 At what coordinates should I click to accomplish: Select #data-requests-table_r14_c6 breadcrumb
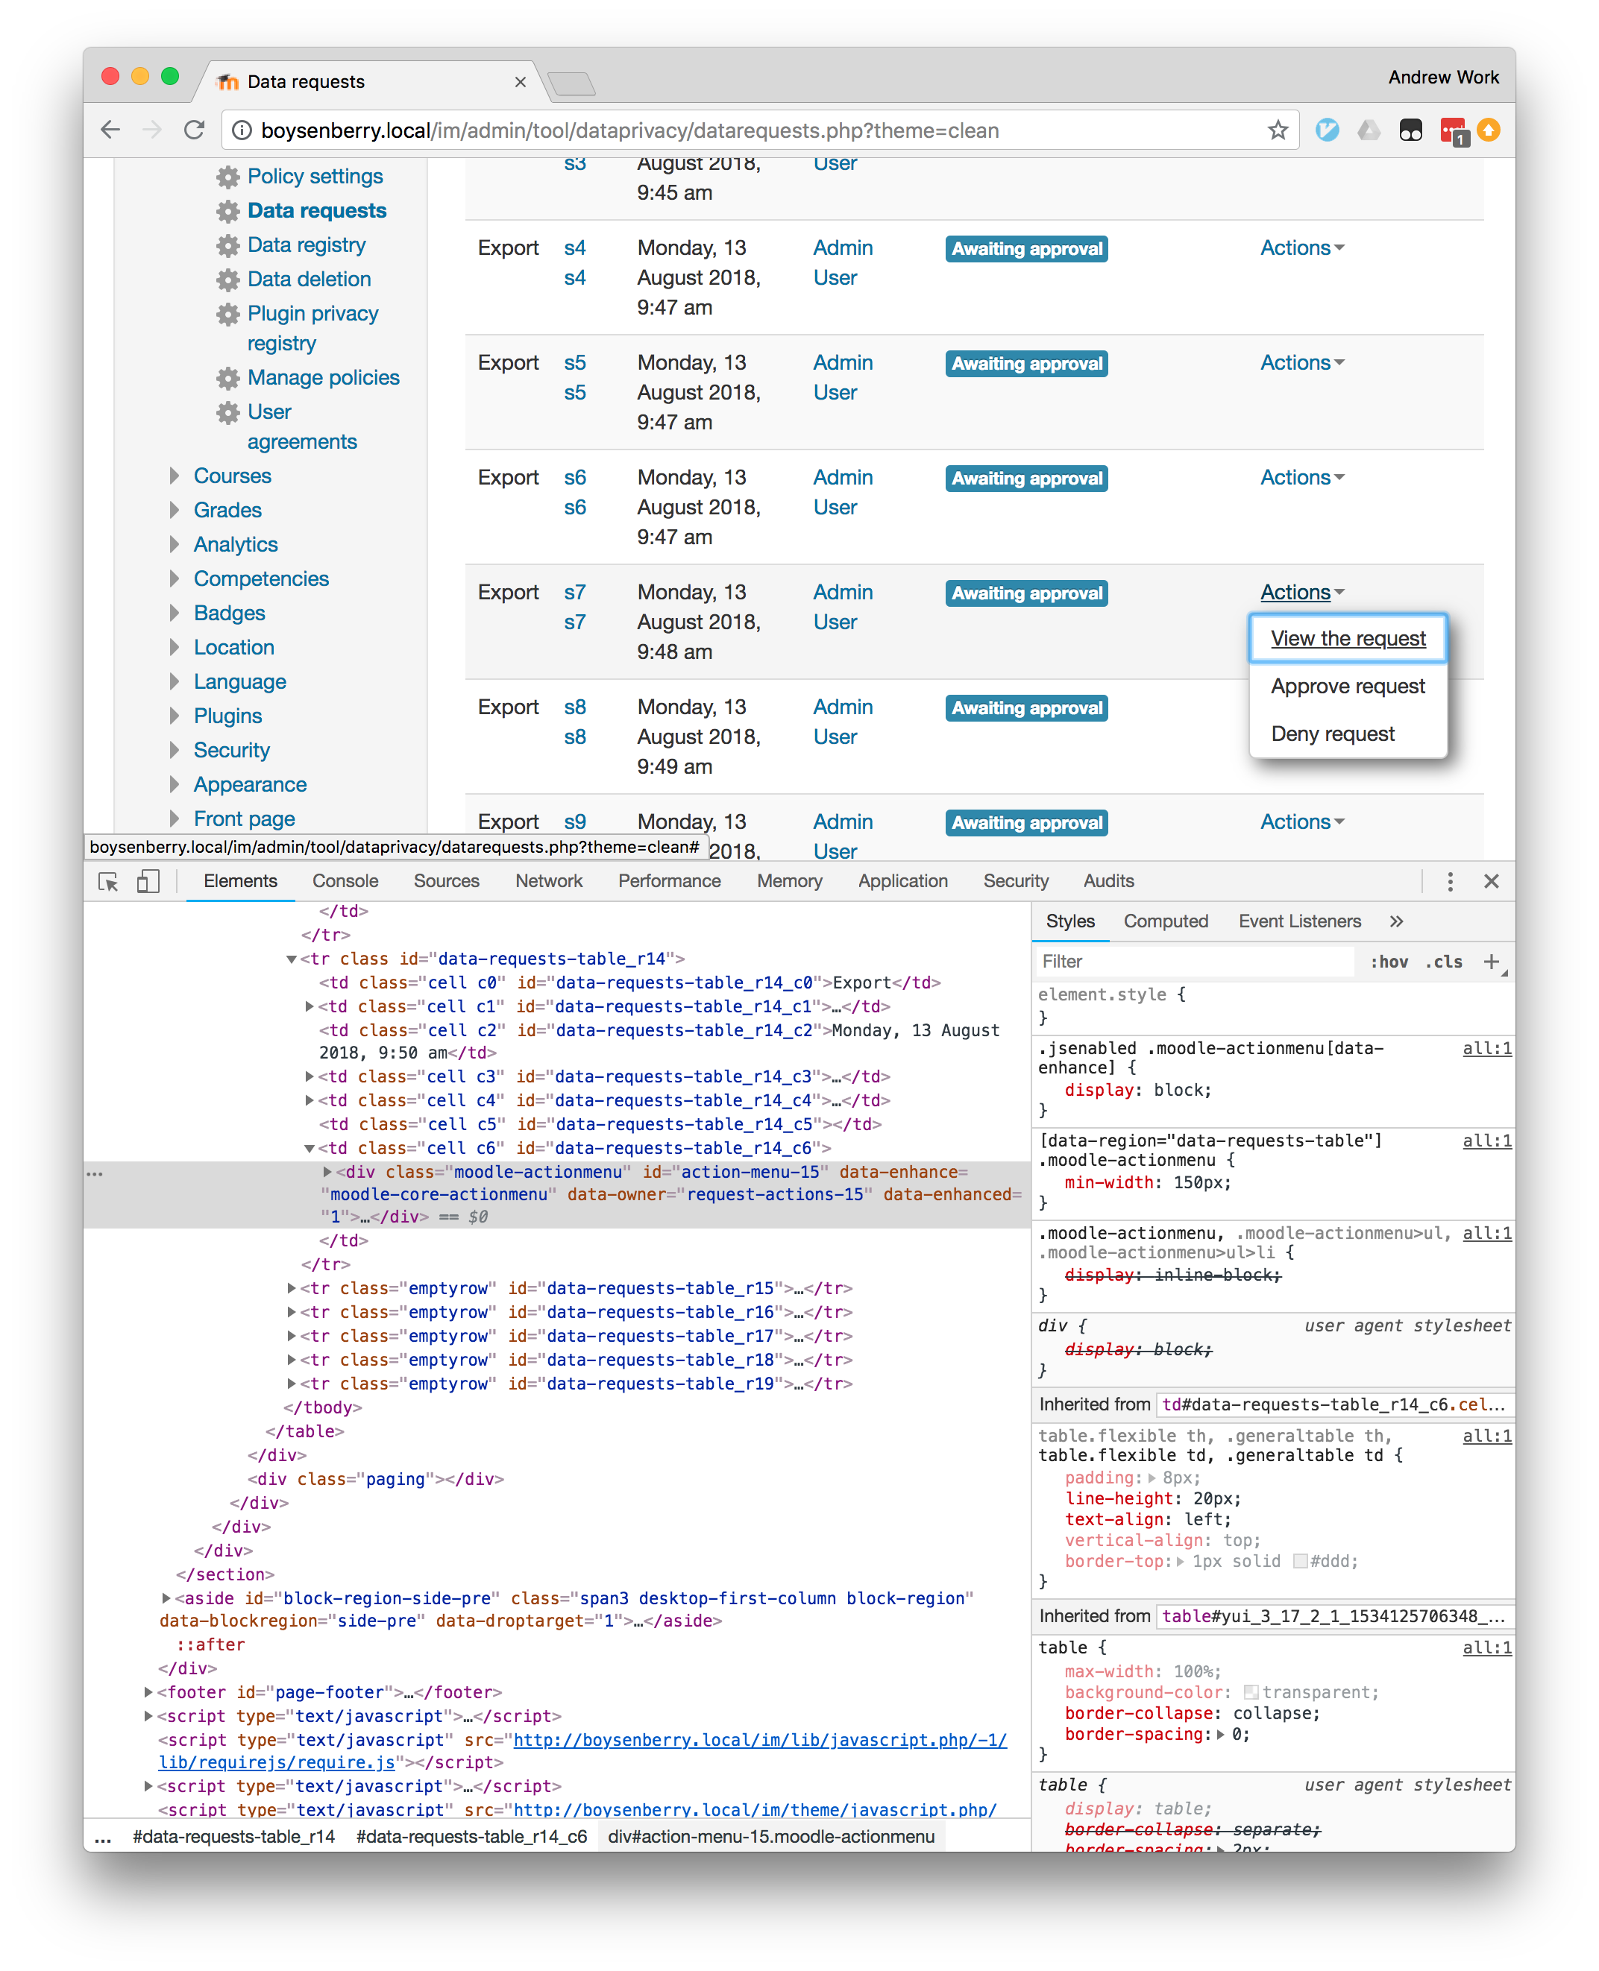pyautogui.click(x=471, y=1837)
